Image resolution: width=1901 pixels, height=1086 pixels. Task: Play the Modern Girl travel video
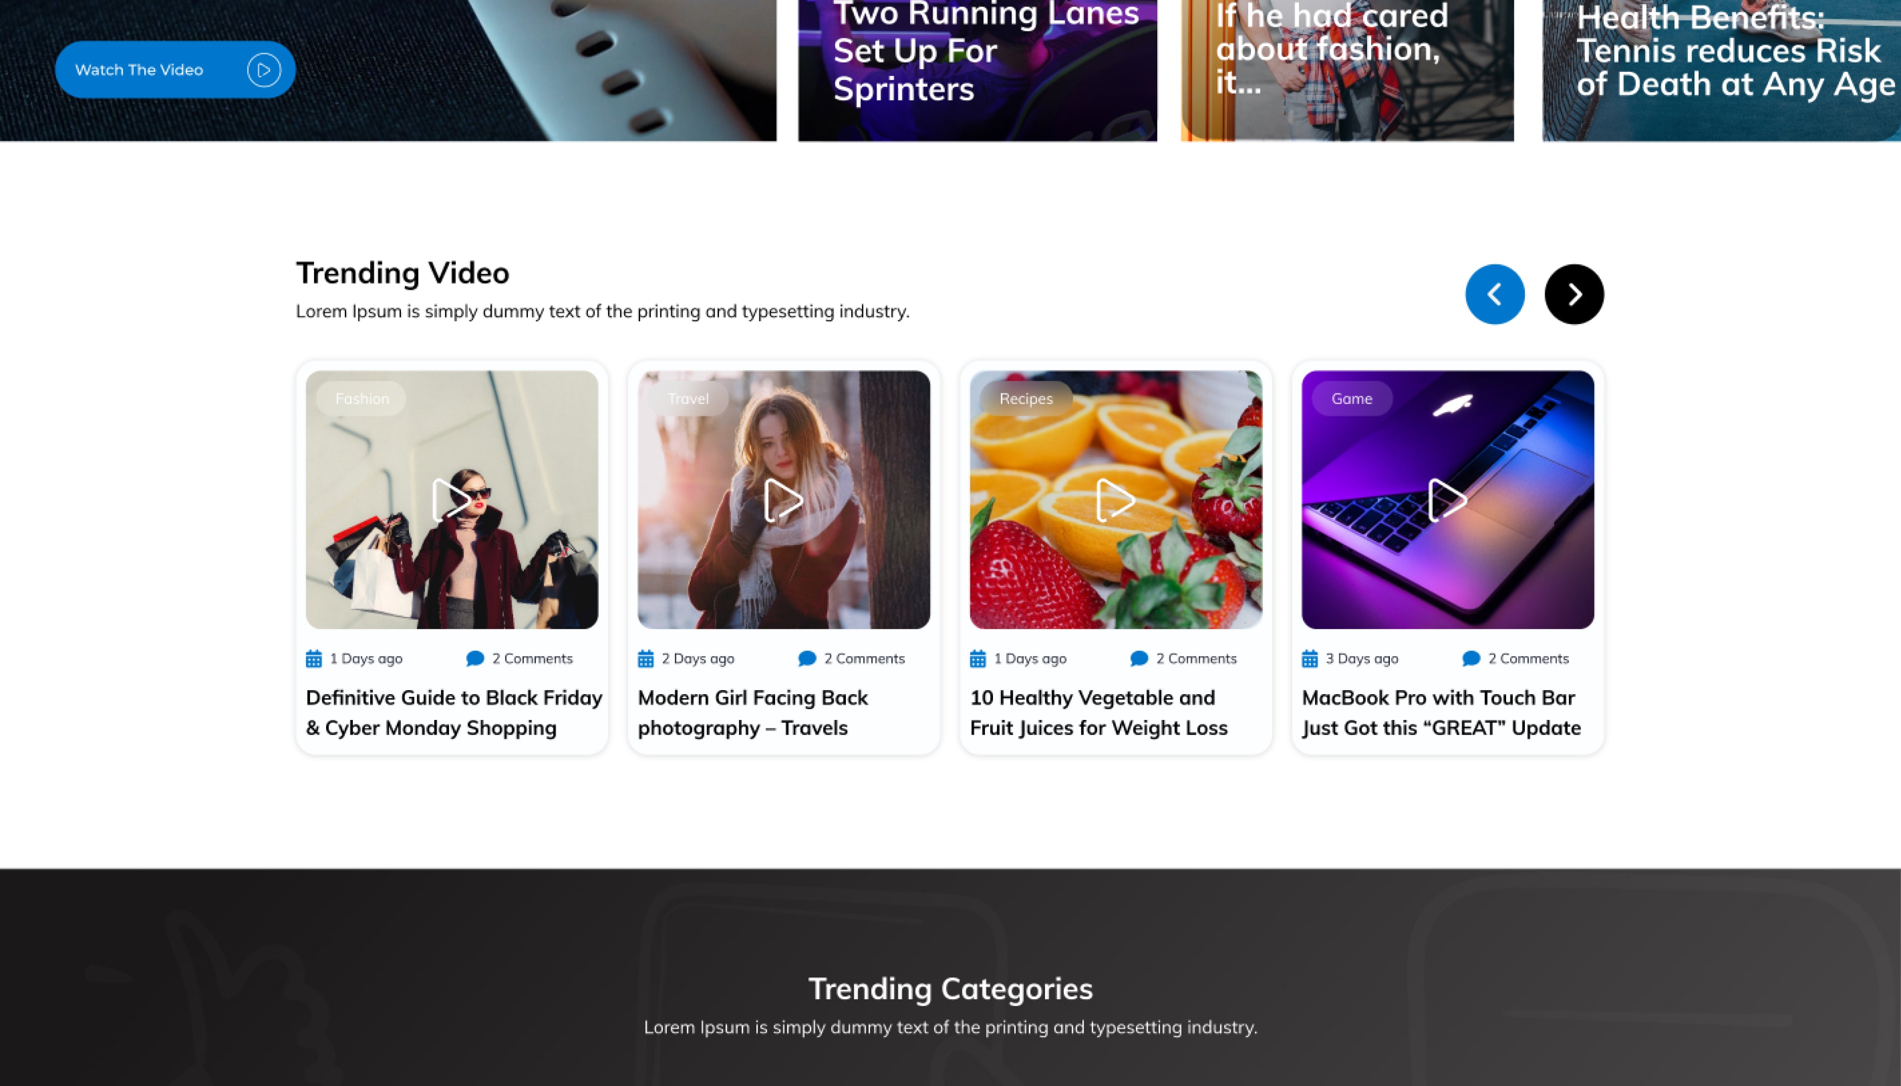point(782,500)
